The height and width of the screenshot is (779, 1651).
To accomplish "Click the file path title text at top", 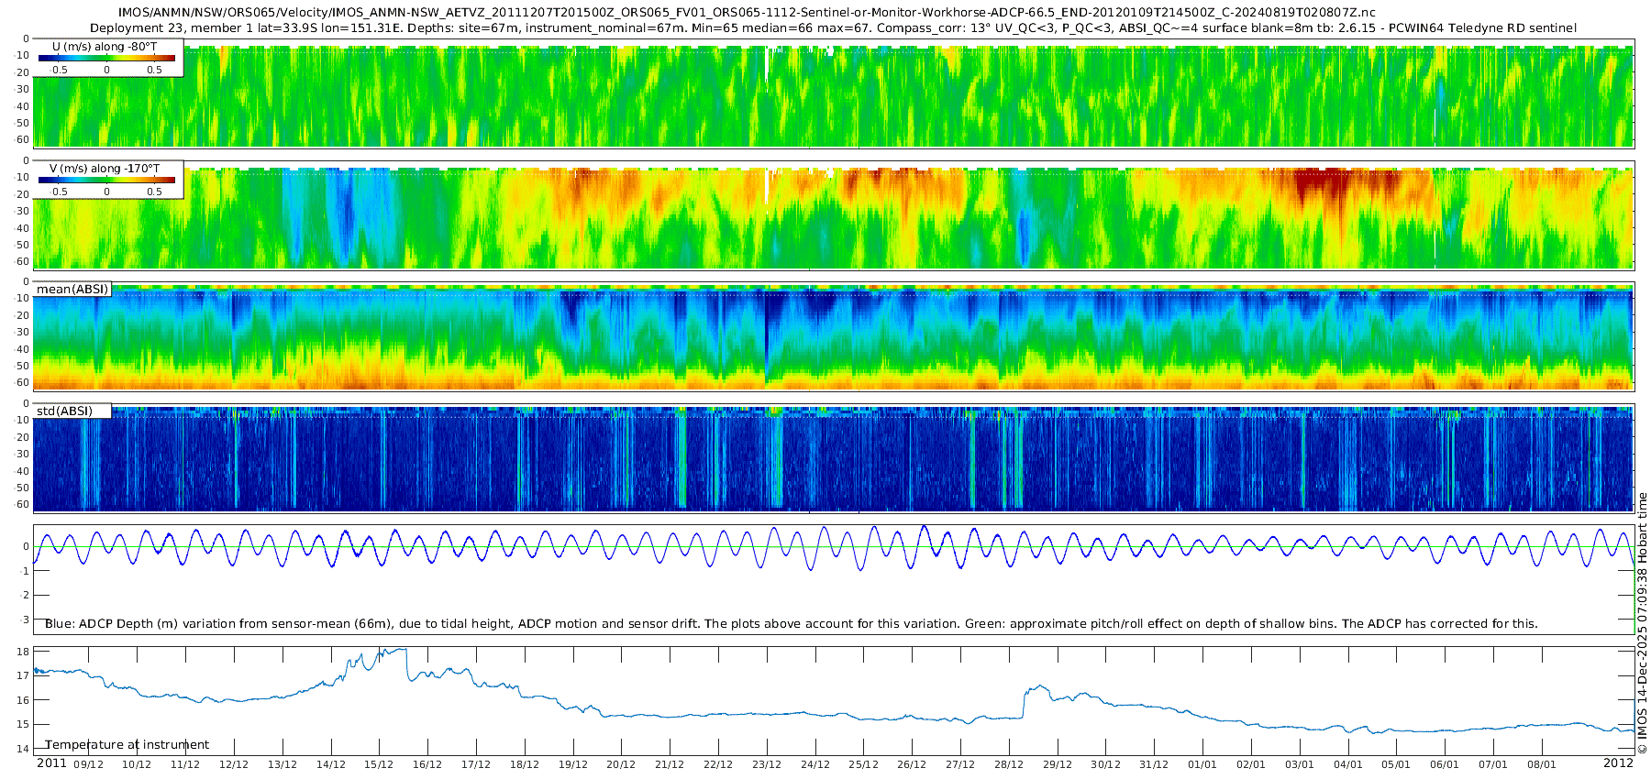I will click(747, 13).
